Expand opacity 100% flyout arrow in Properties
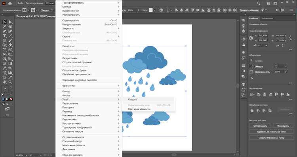 286,72
